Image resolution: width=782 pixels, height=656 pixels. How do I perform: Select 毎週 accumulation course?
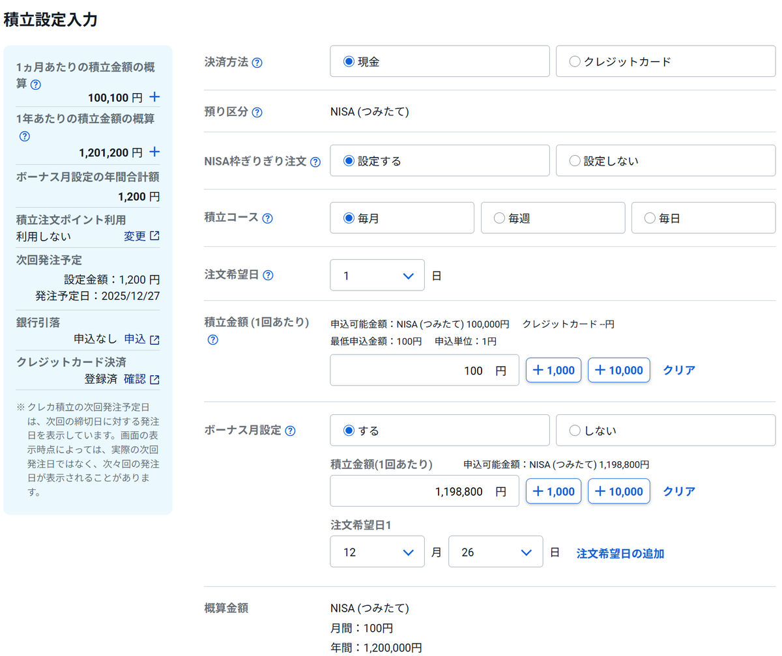tap(499, 218)
